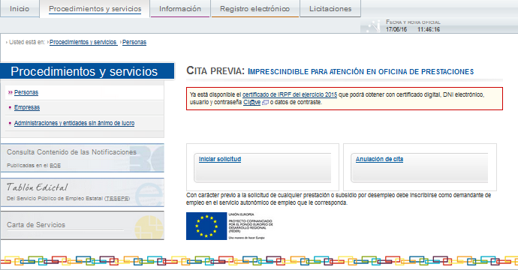The height and width of the screenshot is (270, 518).
Task: Open Empresas in the sidebar menu
Action: click(x=27, y=107)
